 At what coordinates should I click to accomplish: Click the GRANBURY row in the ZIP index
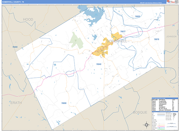click(165, 104)
